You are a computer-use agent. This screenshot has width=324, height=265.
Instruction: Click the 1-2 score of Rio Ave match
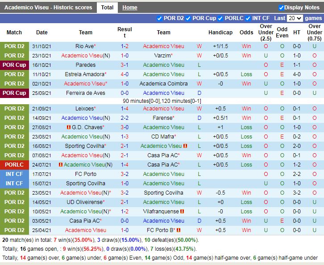click(125, 46)
